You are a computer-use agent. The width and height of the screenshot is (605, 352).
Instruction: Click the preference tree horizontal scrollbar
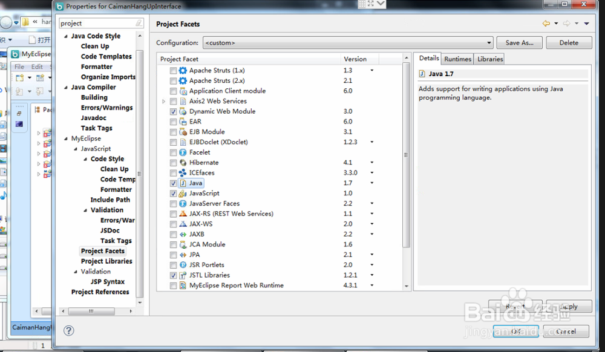click(91, 311)
